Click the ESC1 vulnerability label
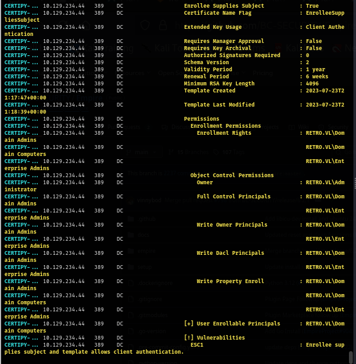This screenshot has width=356, height=364. click(x=197, y=345)
